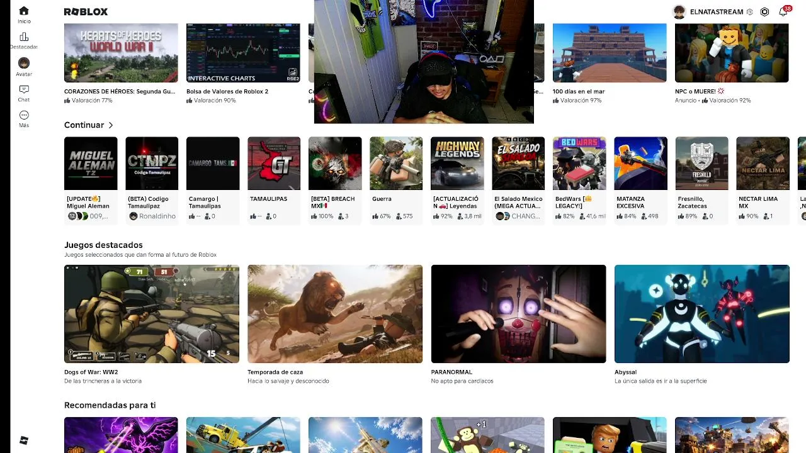Click the Temporada de caza title
The width and height of the screenshot is (806, 453).
(275, 372)
